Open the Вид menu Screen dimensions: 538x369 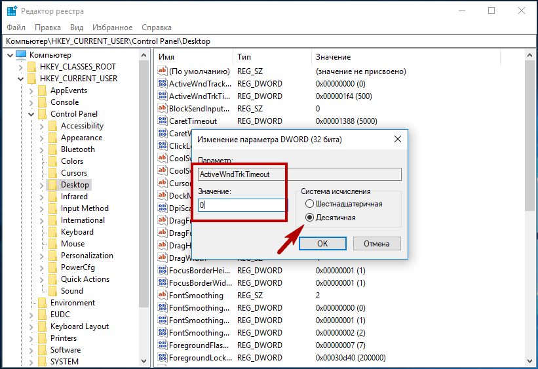(x=77, y=28)
